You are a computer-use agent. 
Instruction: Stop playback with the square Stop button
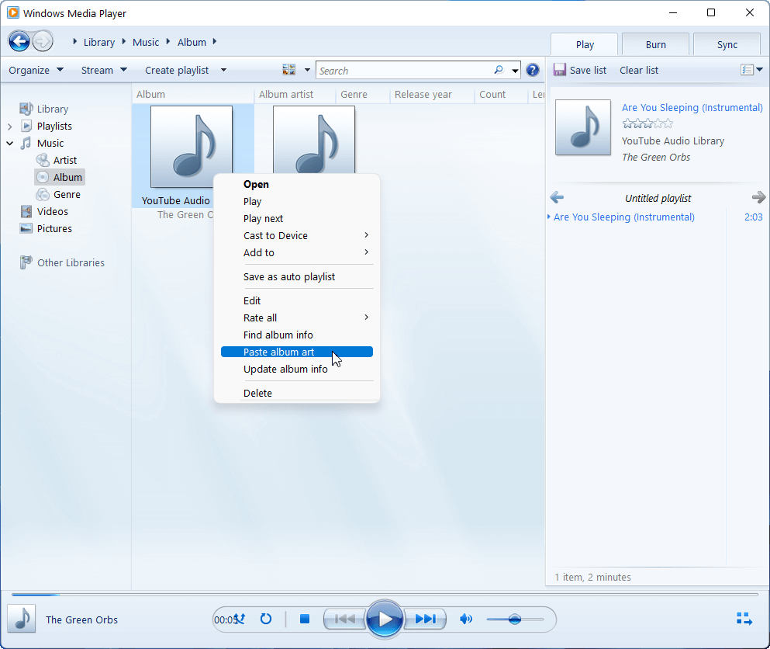point(305,619)
